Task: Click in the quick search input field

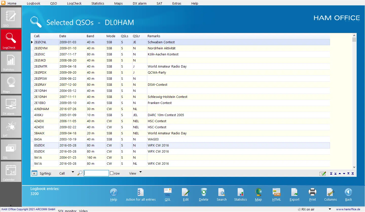Action: pyautogui.click(x=96, y=173)
